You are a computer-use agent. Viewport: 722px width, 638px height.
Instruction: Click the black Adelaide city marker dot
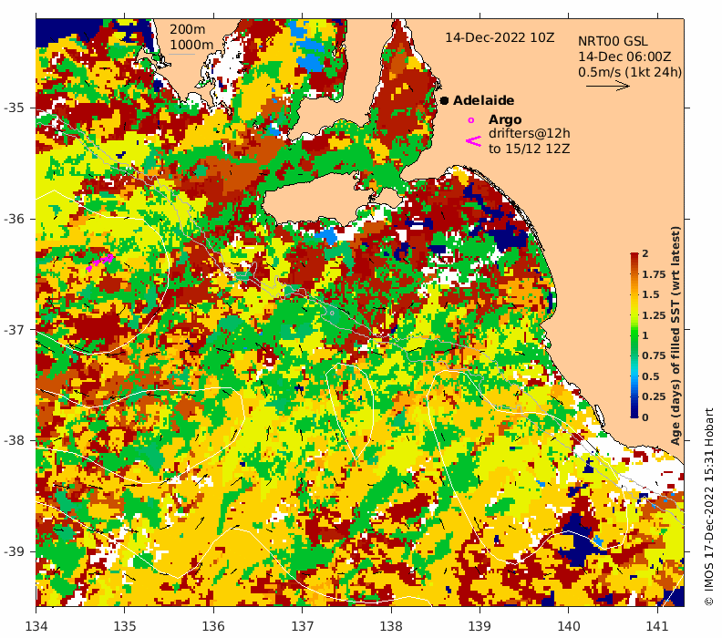(444, 100)
